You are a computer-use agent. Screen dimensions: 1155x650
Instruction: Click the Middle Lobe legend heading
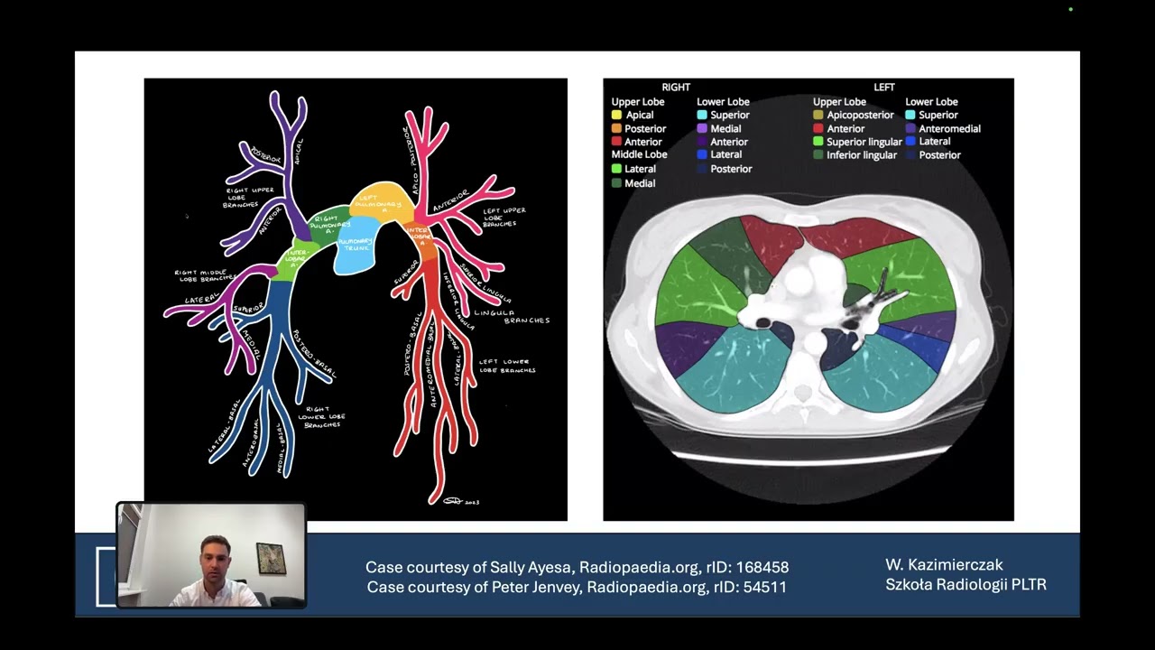coord(640,154)
